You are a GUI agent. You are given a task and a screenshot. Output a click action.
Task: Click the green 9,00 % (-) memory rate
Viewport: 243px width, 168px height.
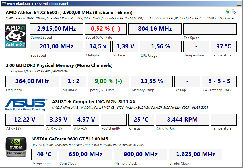108,81
